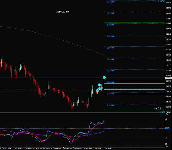Click the 17 Dec 00:00 time label

click(x=17, y=149)
